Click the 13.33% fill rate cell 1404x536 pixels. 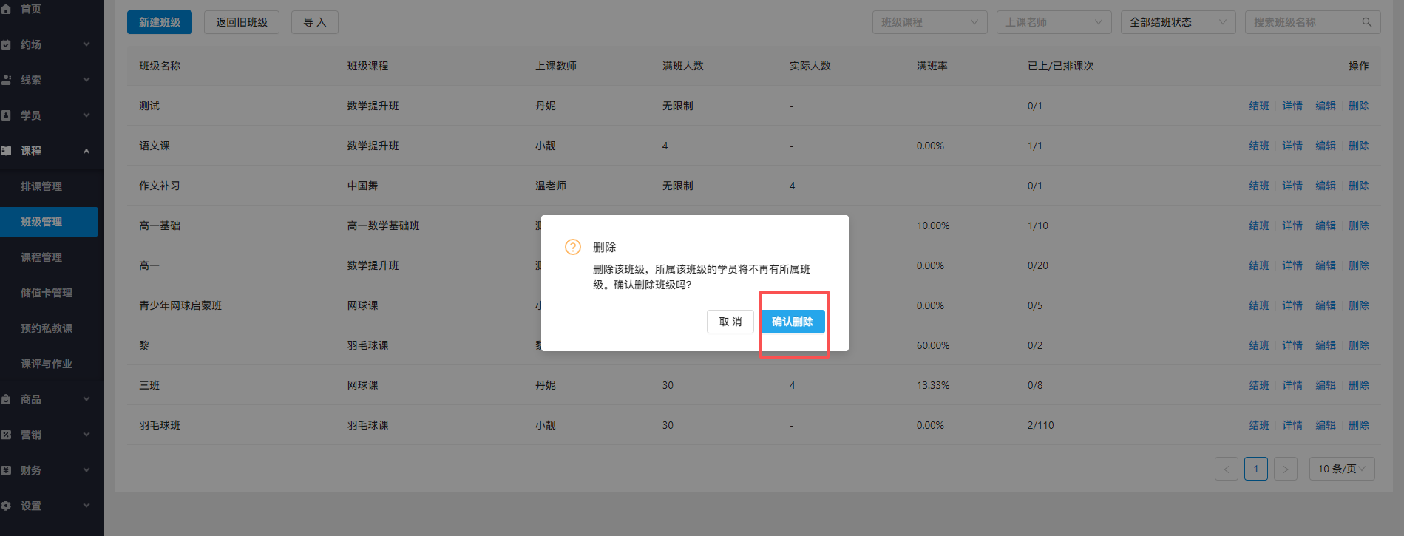[933, 385]
